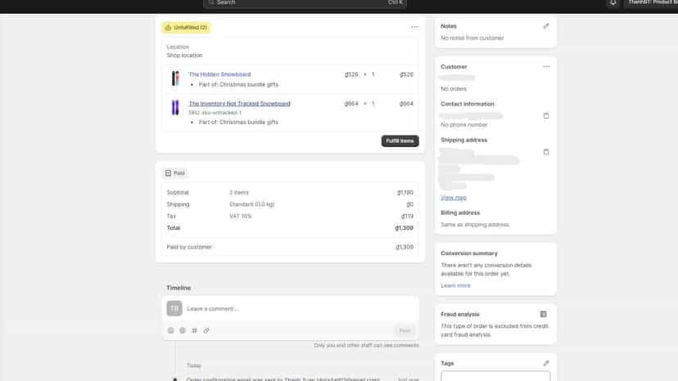Insert emoji in timeline comment
Image resolution: width=678 pixels, height=381 pixels.
coord(171,330)
